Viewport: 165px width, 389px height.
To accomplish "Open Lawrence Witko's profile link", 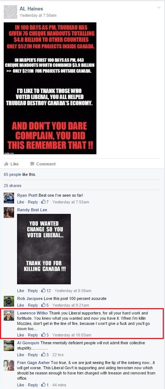I will pos(32,313).
